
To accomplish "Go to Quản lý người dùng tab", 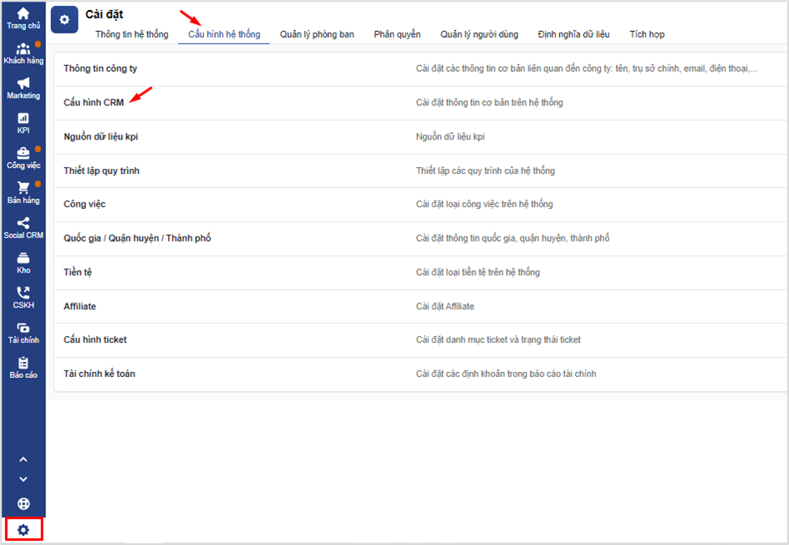I will coord(479,34).
